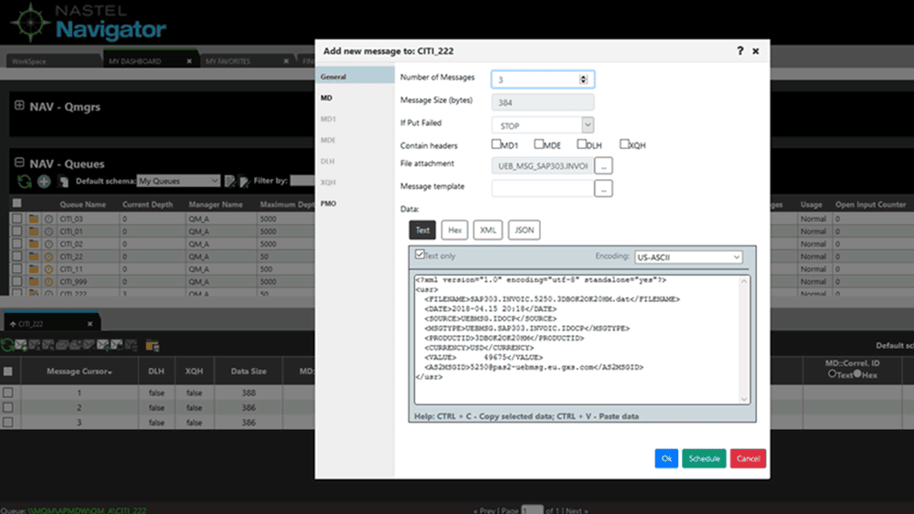Screen dimensions: 914x514
Task: Open the help question mark in dialog header
Action: pos(739,50)
